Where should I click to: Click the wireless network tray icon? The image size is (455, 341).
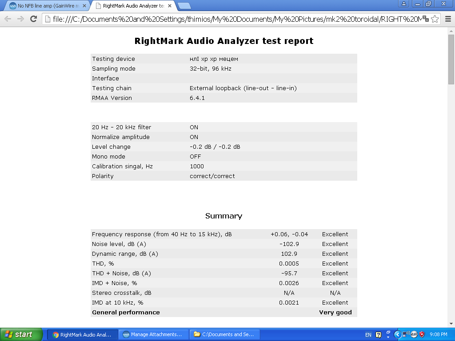pyautogui.click(x=406, y=334)
